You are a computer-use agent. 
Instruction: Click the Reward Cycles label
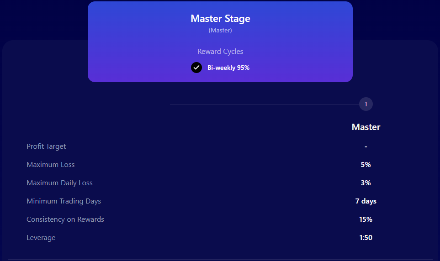tap(220, 52)
